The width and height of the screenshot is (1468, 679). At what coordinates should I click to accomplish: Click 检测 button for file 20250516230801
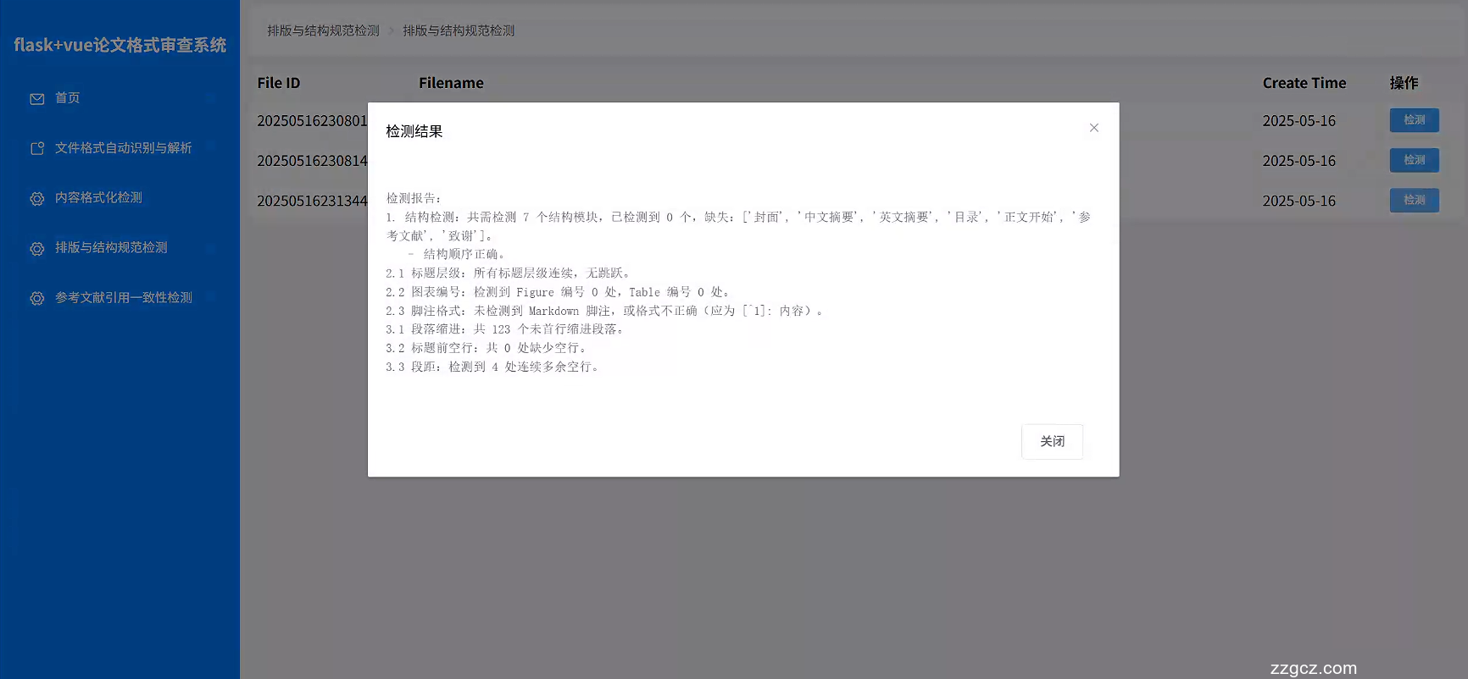pos(1414,120)
